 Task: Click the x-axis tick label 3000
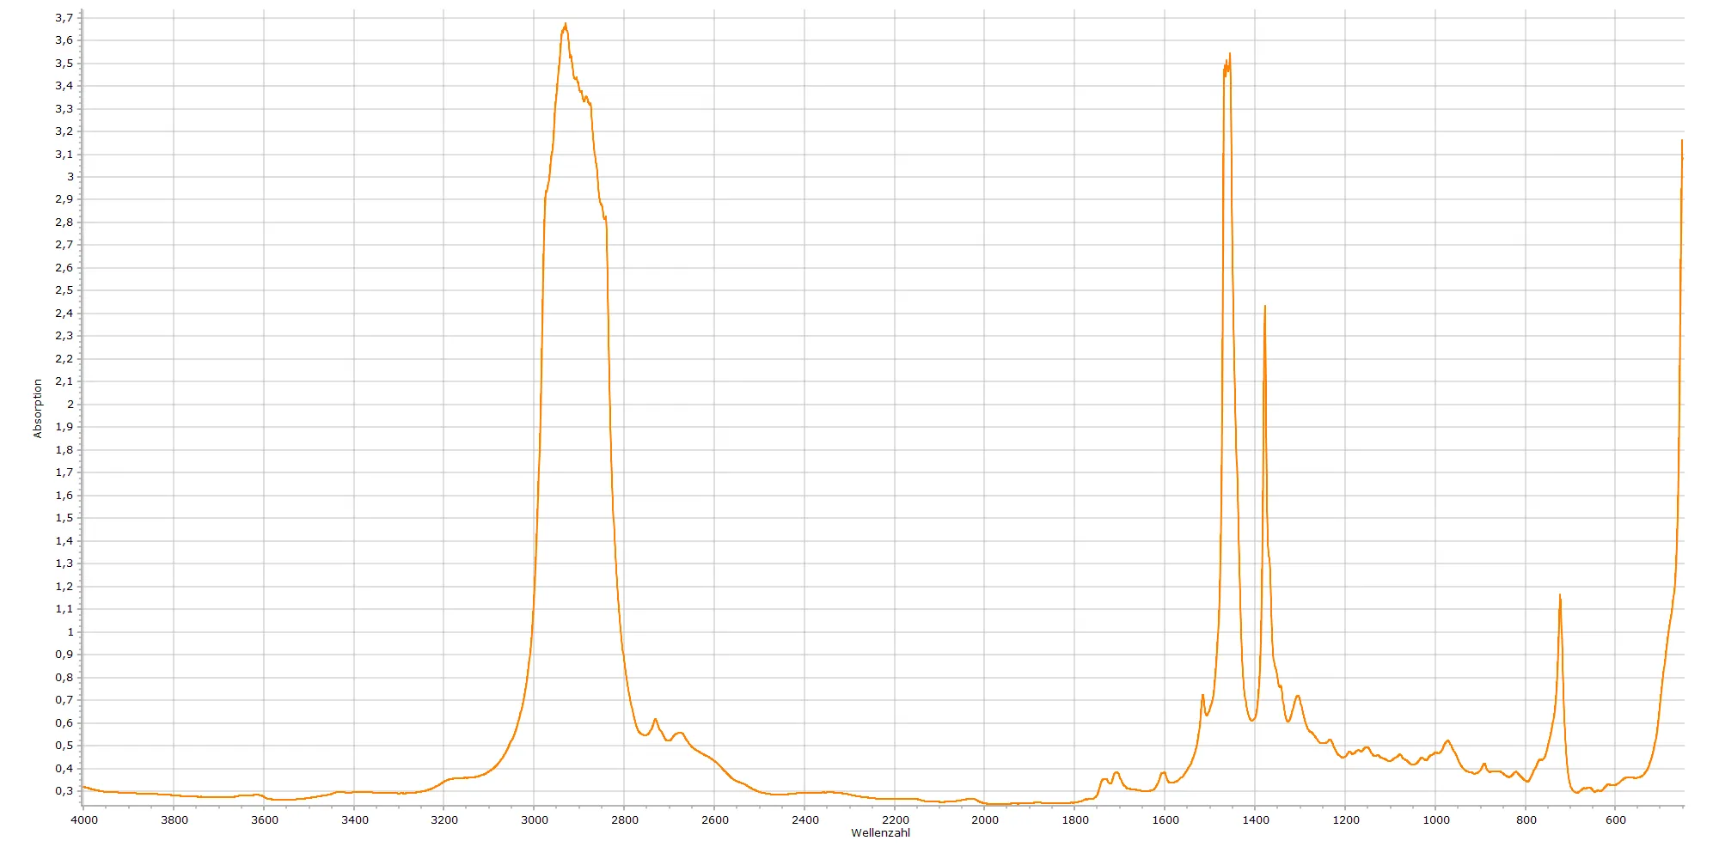point(534,819)
